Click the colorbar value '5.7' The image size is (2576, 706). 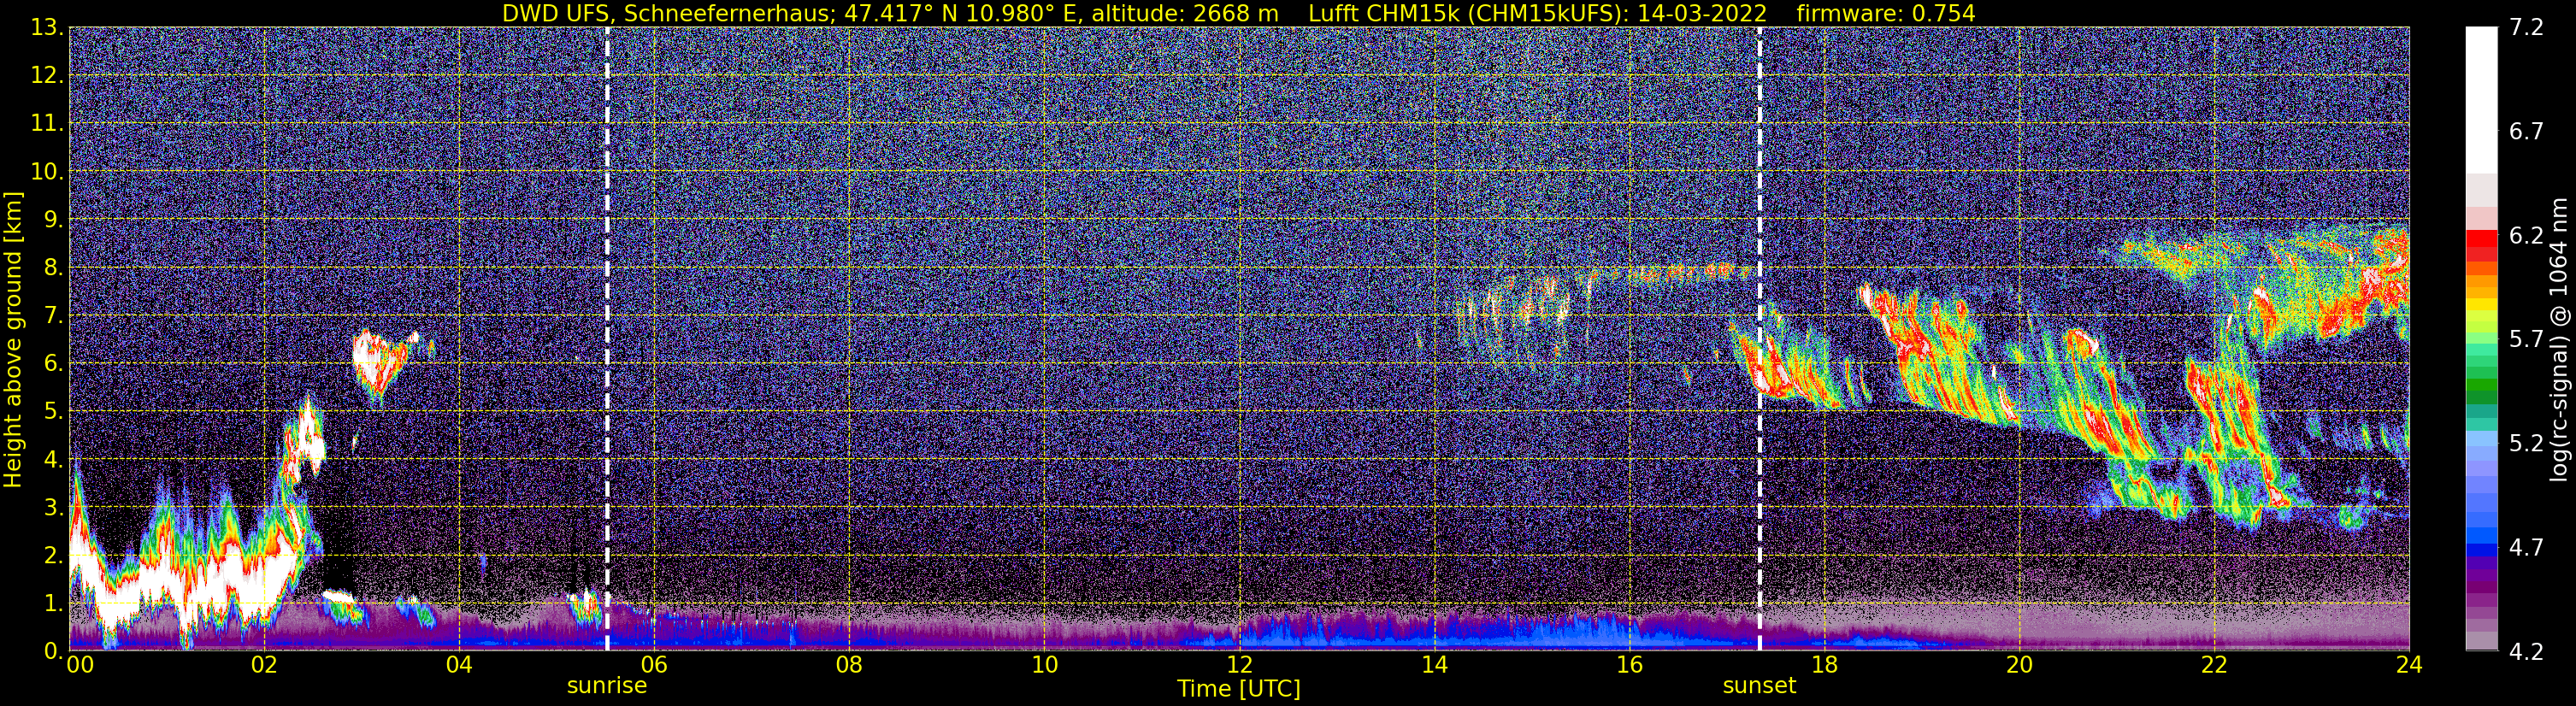click(x=2526, y=340)
